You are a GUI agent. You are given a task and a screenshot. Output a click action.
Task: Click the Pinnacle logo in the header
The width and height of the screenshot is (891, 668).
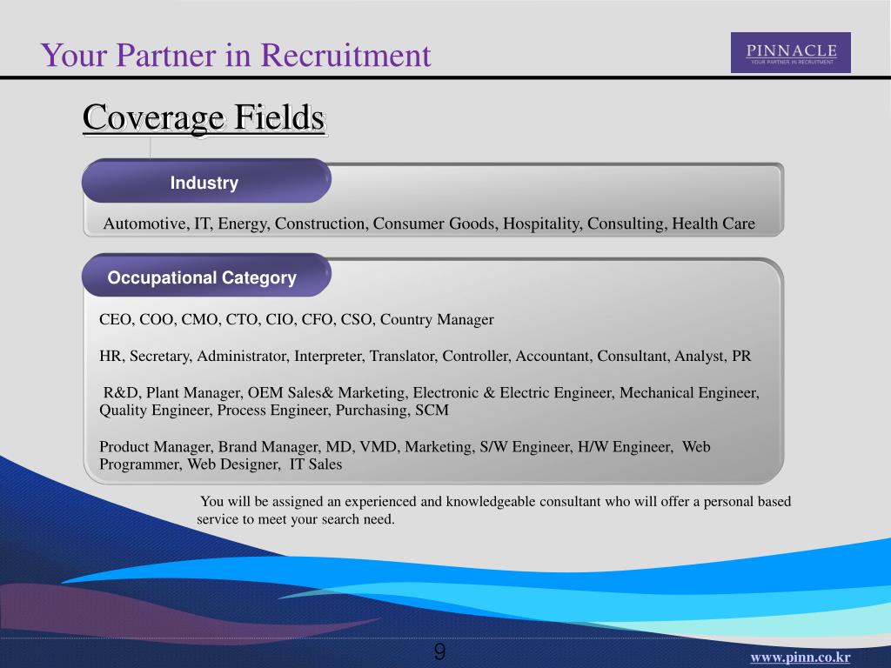[790, 52]
